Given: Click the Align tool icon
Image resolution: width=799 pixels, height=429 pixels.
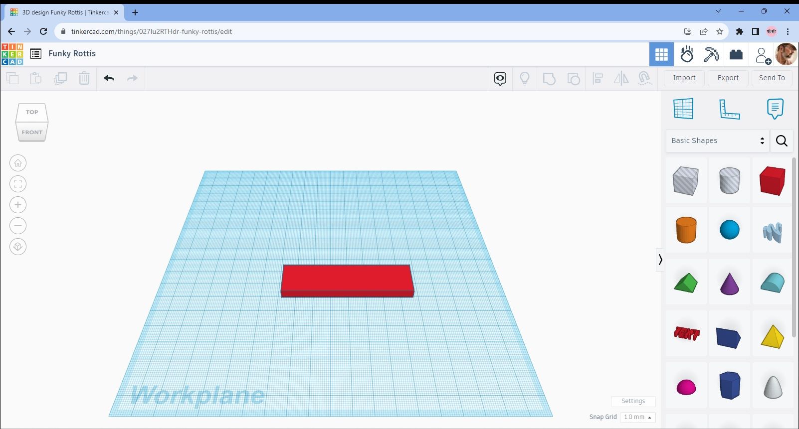Looking at the screenshot, I should point(598,78).
